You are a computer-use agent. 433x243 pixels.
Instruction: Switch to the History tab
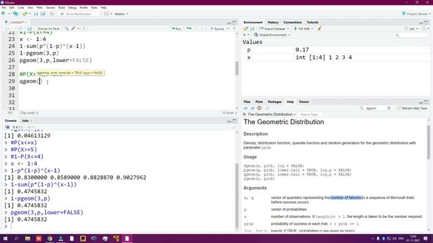point(273,22)
